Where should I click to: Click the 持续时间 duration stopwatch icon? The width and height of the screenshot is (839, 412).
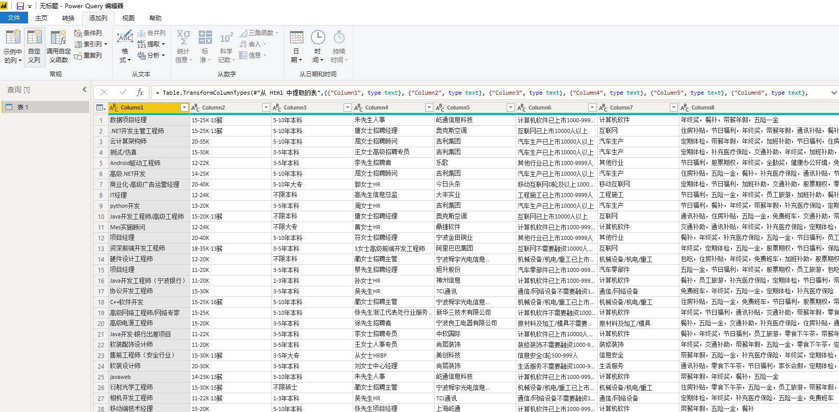click(339, 37)
